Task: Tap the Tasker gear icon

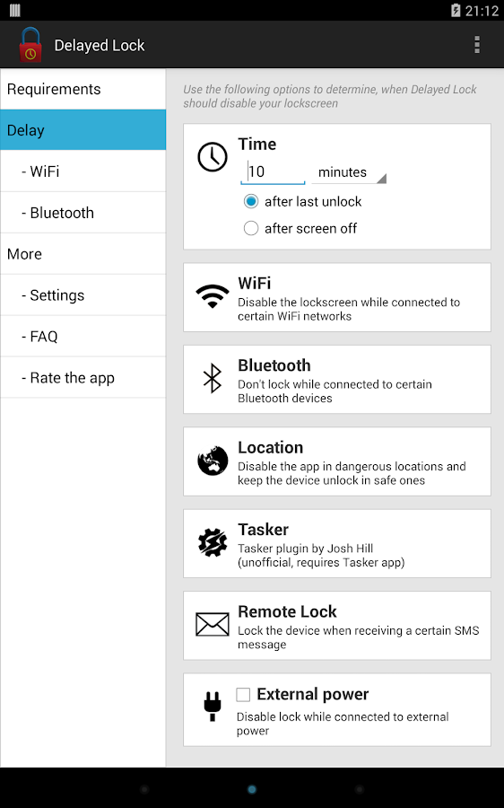Action: point(213,542)
